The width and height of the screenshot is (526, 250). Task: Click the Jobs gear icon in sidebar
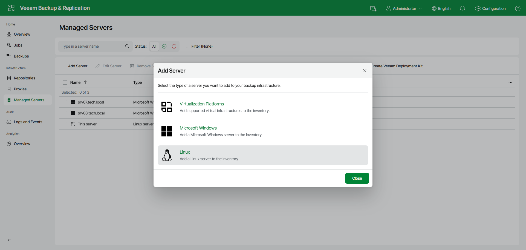pyautogui.click(x=9, y=45)
